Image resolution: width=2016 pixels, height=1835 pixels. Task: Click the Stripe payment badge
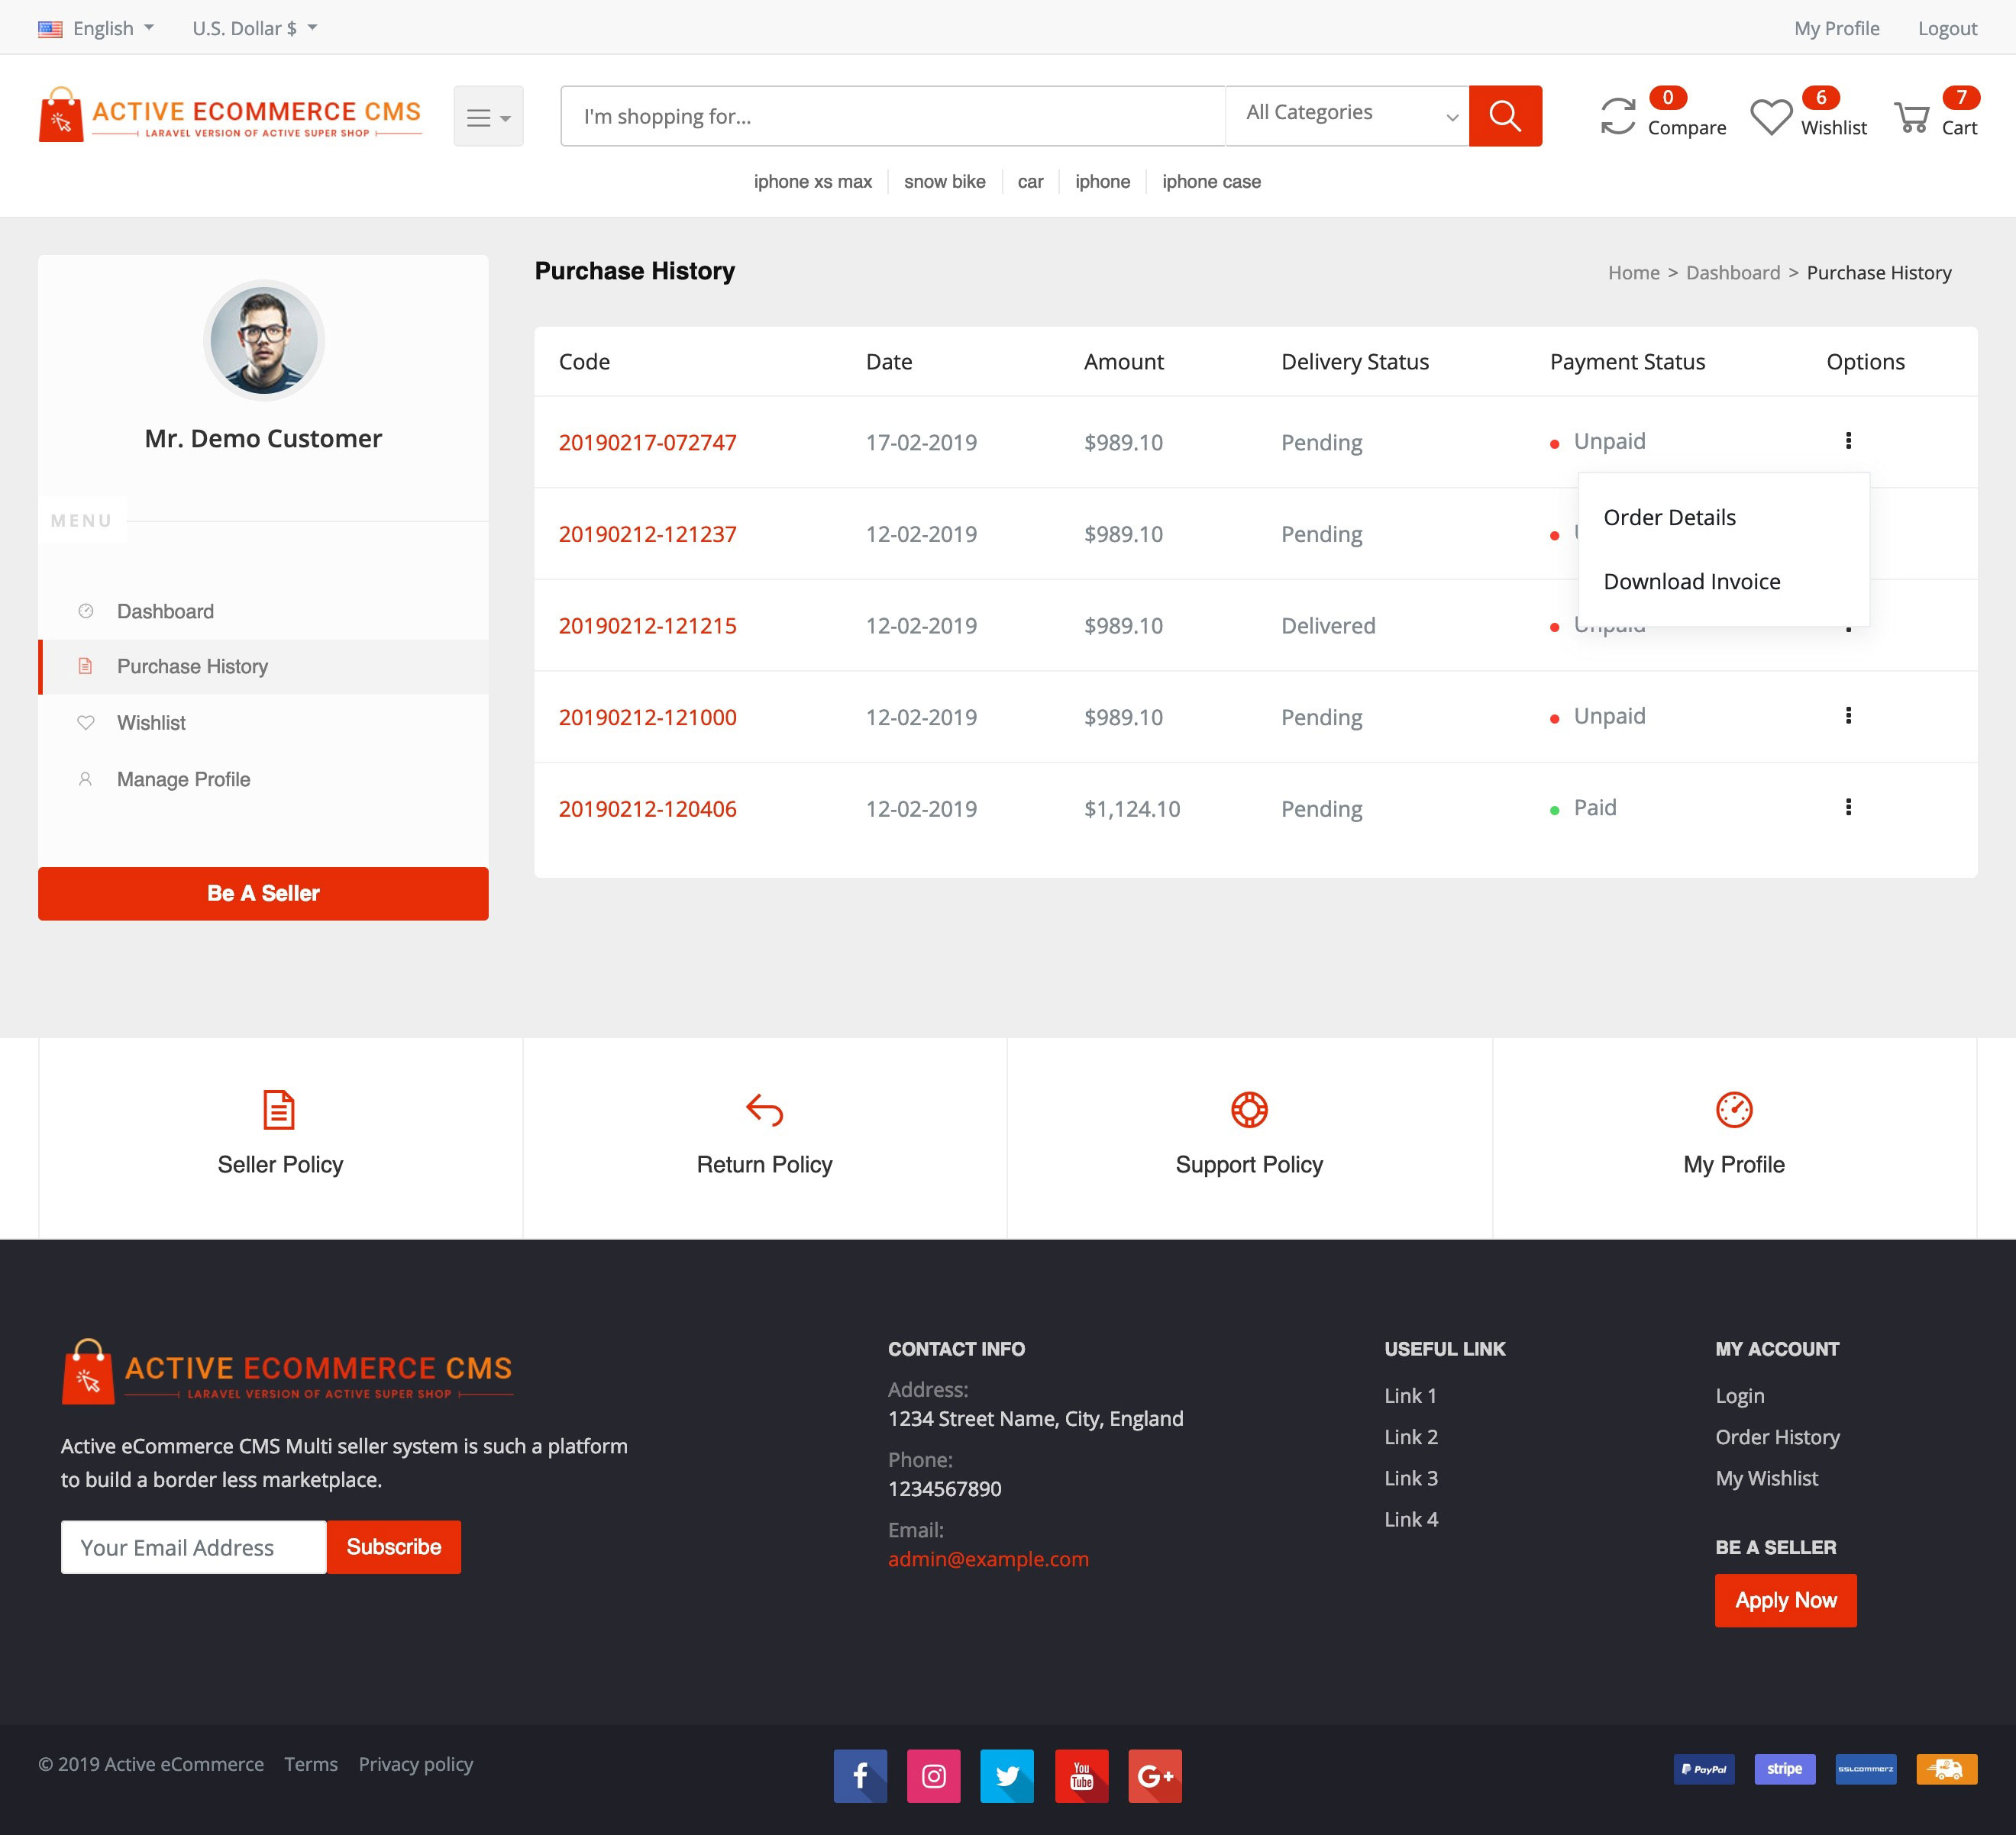(1785, 1769)
